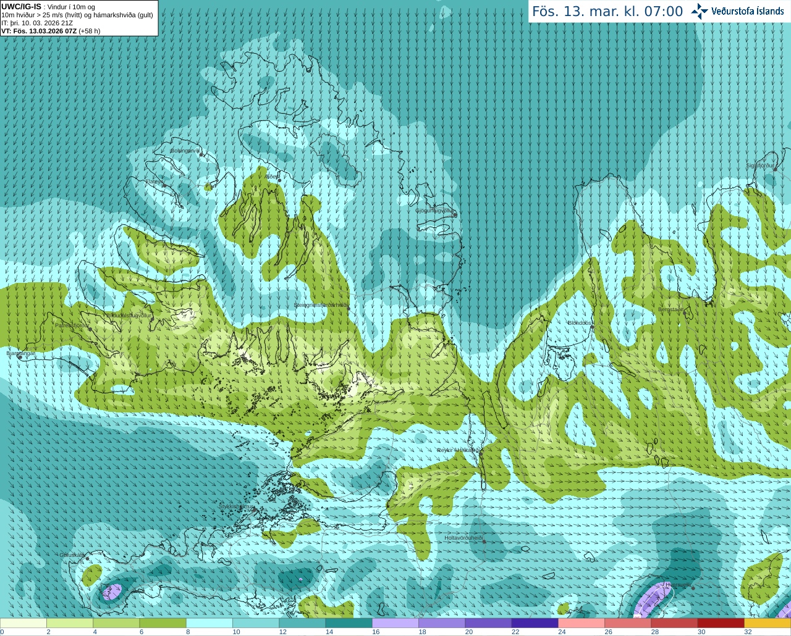The width and height of the screenshot is (791, 636).
Task: Select the Æðey station label
Action: [x=272, y=177]
